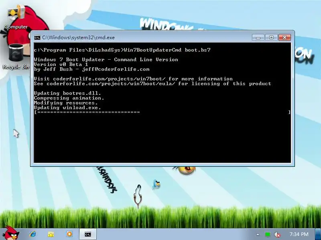
Task: Click the 'Visit coderforlife.com/projects/win7boot/' line
Action: [133, 79]
